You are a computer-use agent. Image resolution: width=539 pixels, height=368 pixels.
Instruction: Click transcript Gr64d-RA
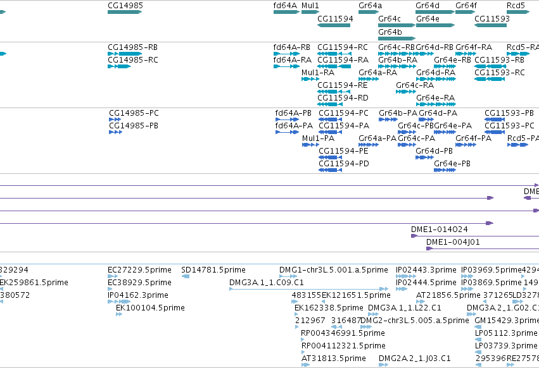coord(436,79)
